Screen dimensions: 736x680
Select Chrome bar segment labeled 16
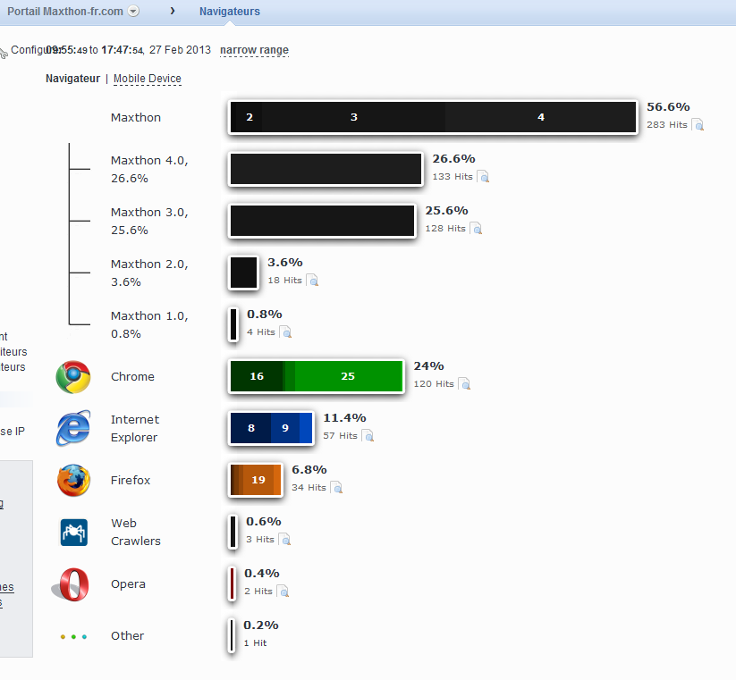click(258, 376)
